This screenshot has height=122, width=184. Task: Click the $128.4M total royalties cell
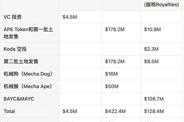[x=154, y=112]
